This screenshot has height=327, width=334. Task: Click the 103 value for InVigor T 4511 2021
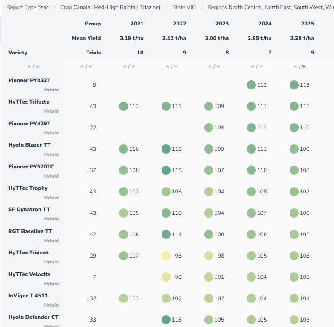(134, 298)
